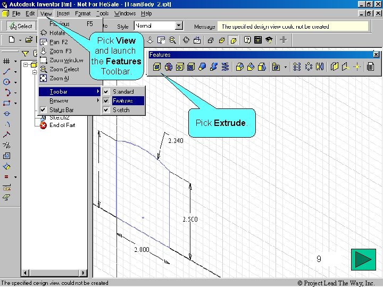
Task: Toggle the Features toolbar checkbox
Action: (106, 100)
